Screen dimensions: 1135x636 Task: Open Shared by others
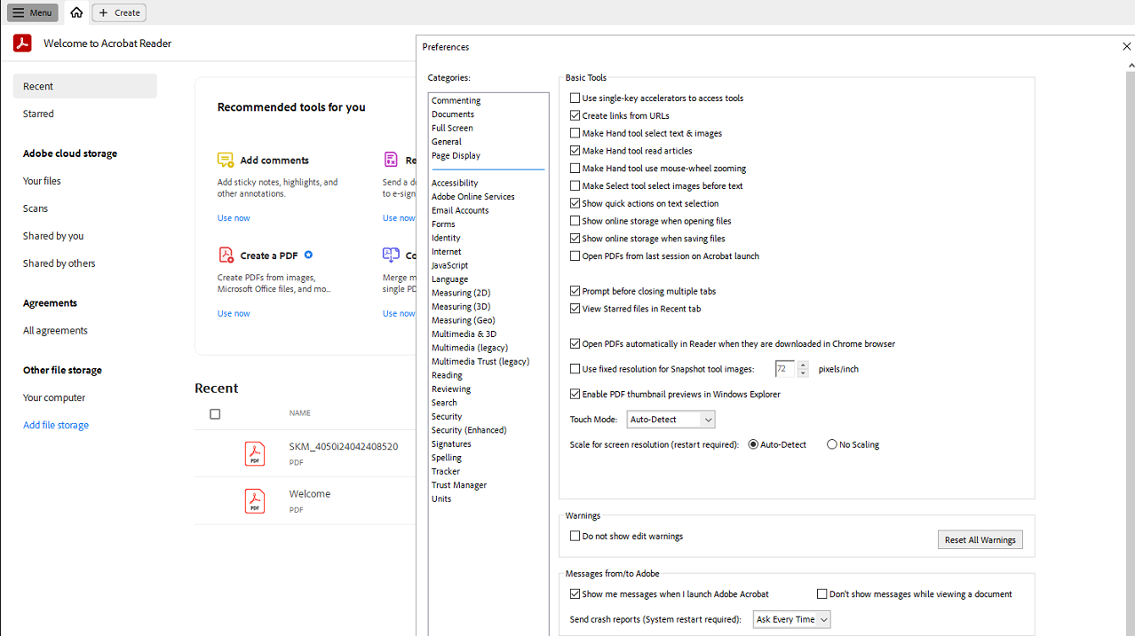[60, 263]
